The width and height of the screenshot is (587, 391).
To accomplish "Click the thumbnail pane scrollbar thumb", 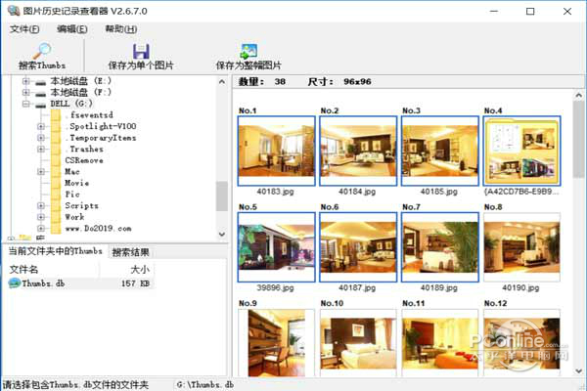I will [x=579, y=139].
